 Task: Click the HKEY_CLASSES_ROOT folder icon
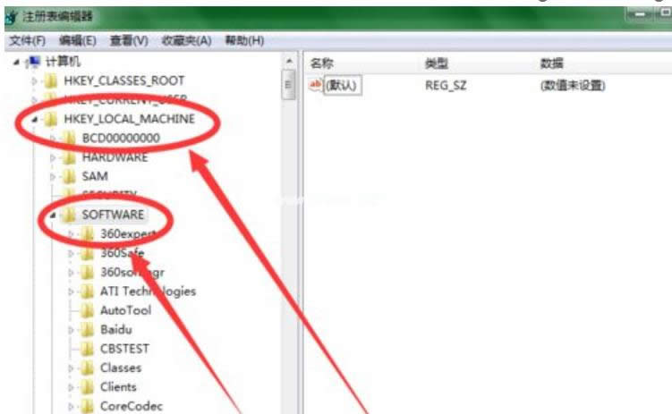pyautogui.click(x=51, y=80)
